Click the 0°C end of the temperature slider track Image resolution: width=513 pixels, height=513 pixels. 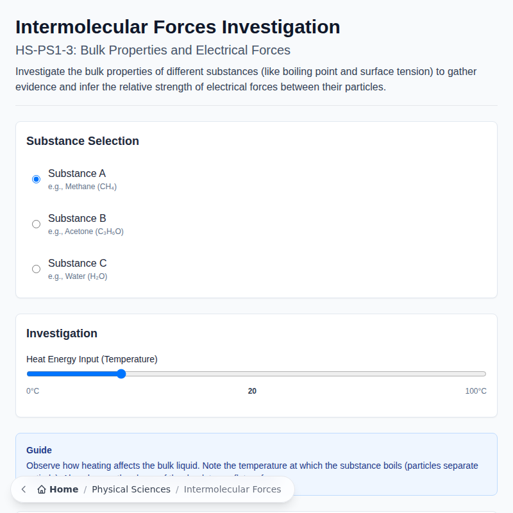click(x=29, y=374)
